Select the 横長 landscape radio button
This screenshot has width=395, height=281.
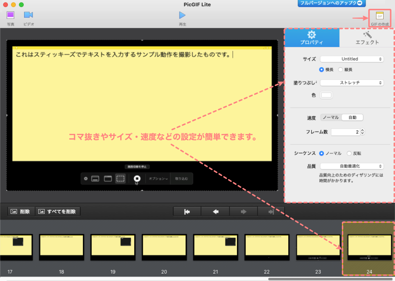[322, 69]
